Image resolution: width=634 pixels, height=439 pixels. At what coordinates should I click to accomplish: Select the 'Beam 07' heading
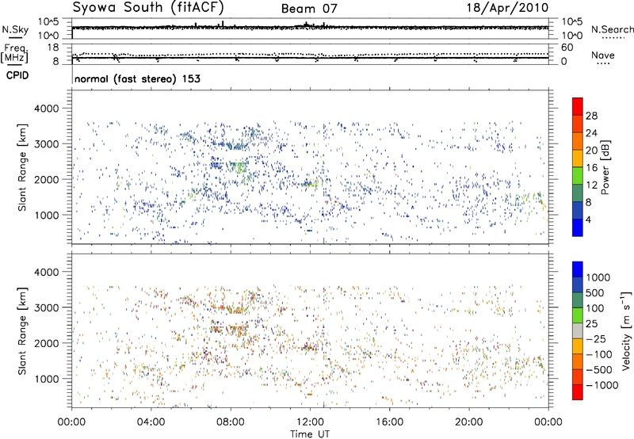[309, 8]
